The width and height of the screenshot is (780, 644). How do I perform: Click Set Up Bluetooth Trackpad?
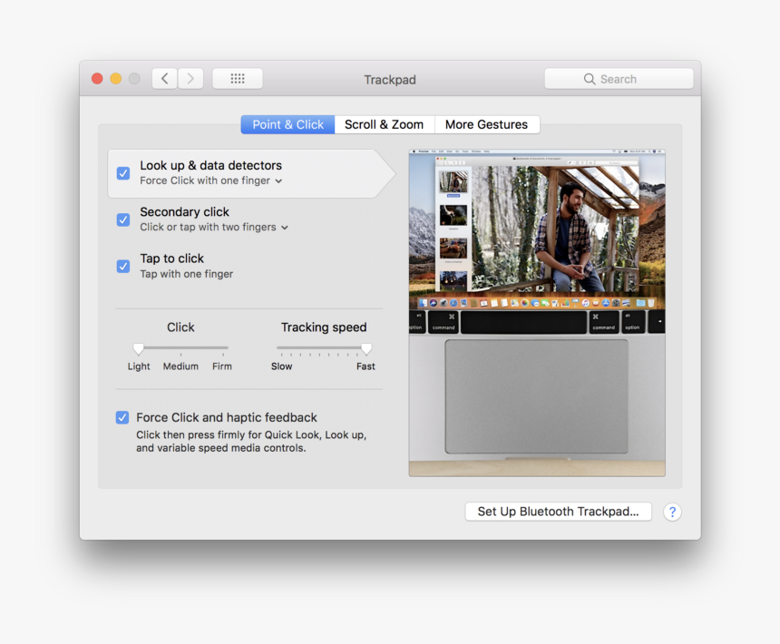[558, 512]
